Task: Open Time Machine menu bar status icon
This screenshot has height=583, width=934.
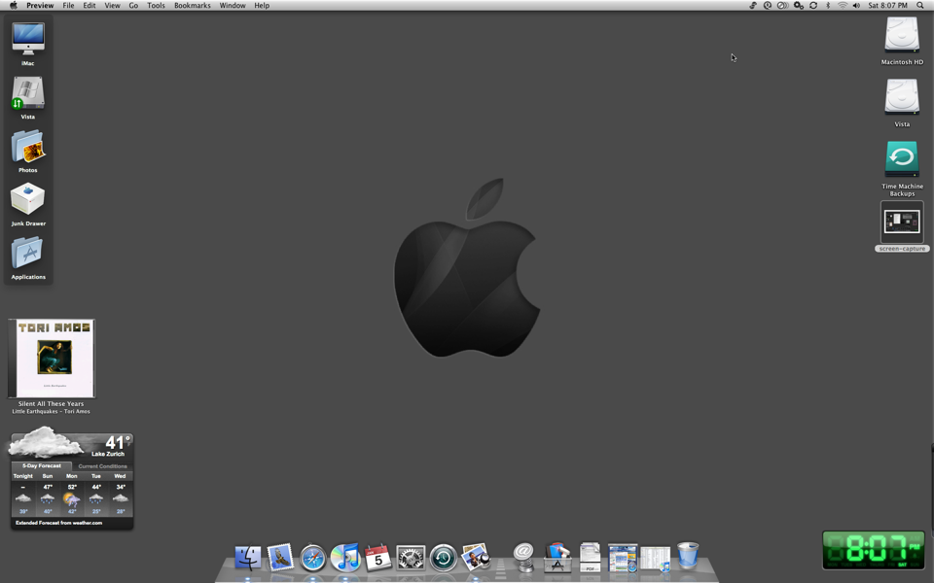Action: pyautogui.click(x=768, y=6)
